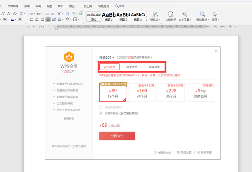This screenshot has height=172, width=252.
Task: Uncheck 同意并接受 service terms checkbox
Action: pyautogui.click(x=101, y=113)
